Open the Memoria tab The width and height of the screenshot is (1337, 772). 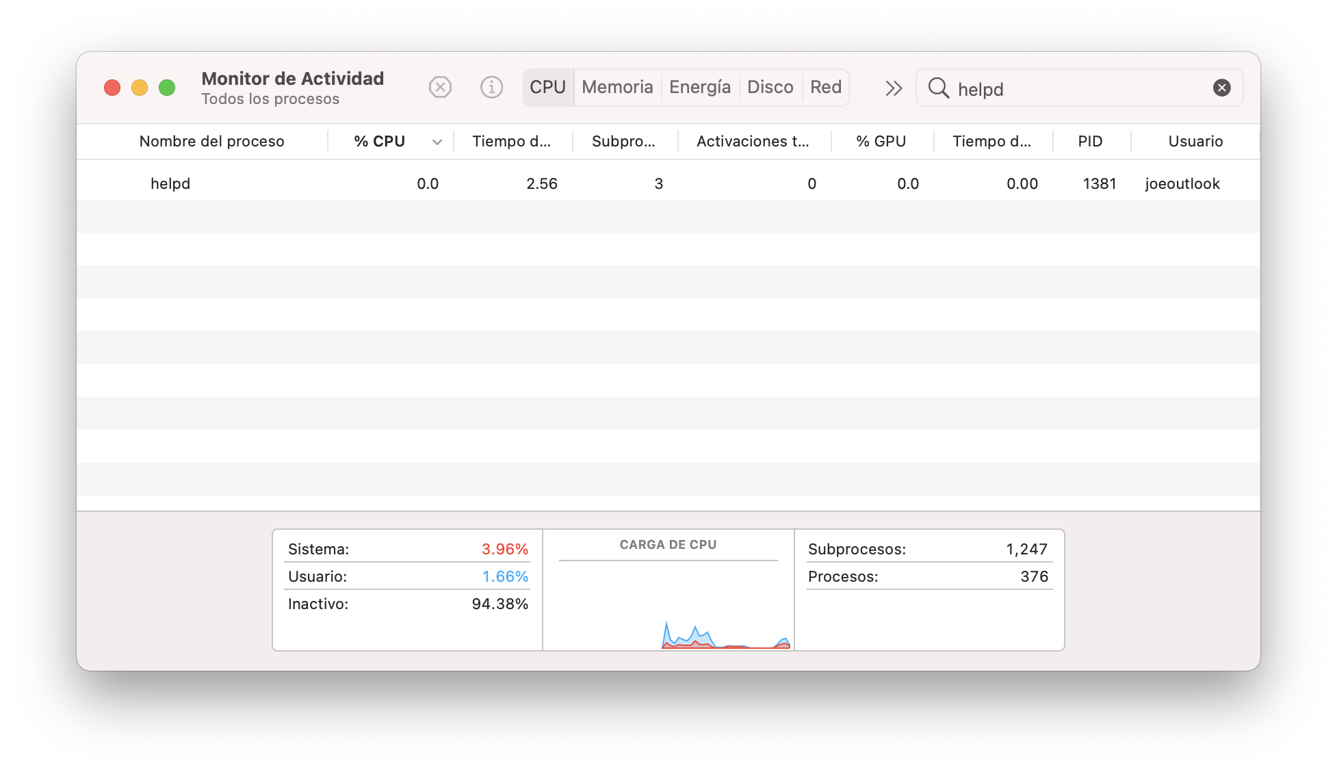point(617,88)
